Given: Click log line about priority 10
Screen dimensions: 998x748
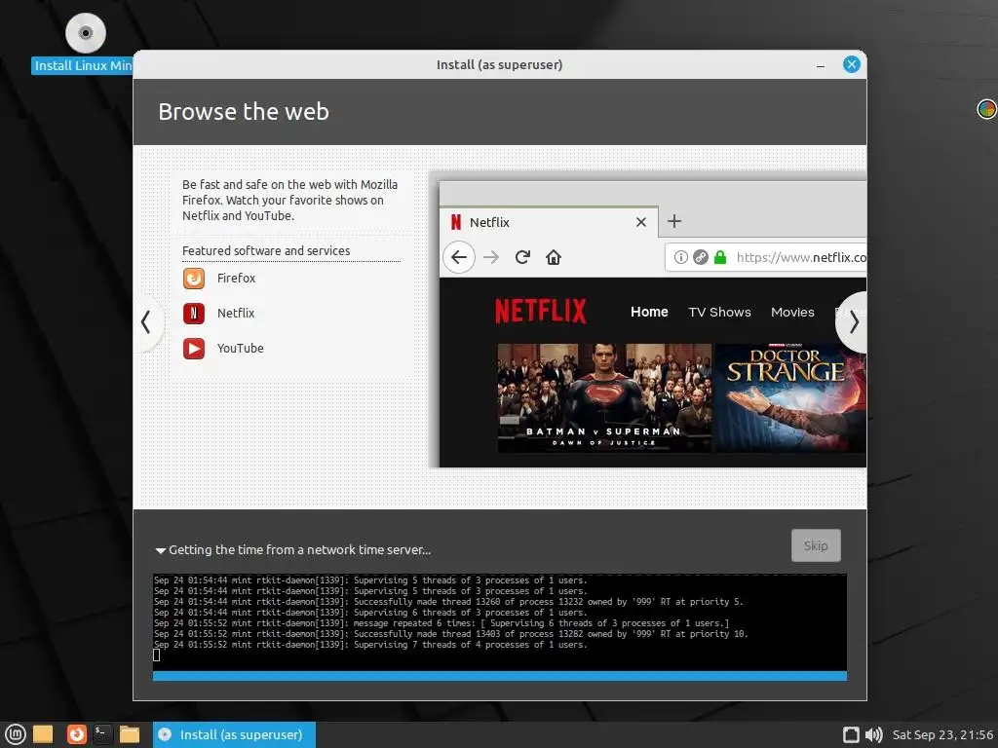Looking at the screenshot, I should [450, 634].
